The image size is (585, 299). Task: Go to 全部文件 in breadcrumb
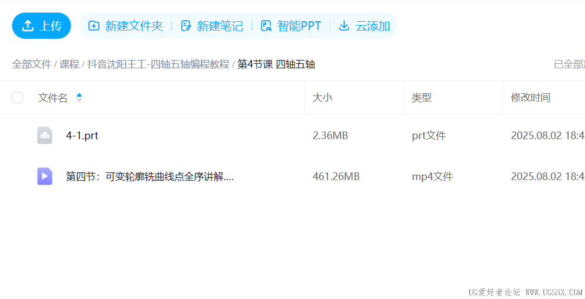(x=32, y=64)
